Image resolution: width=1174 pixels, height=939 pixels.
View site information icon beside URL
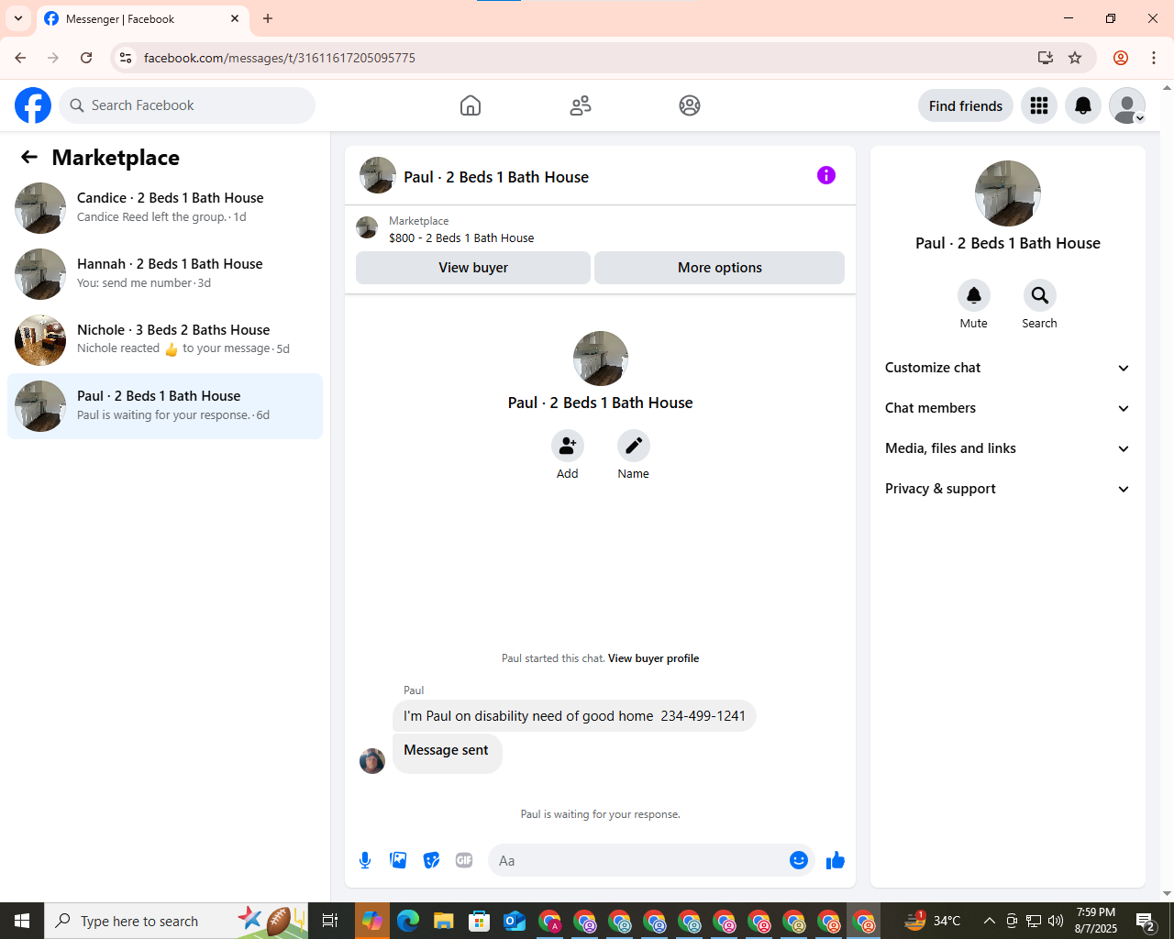(126, 58)
